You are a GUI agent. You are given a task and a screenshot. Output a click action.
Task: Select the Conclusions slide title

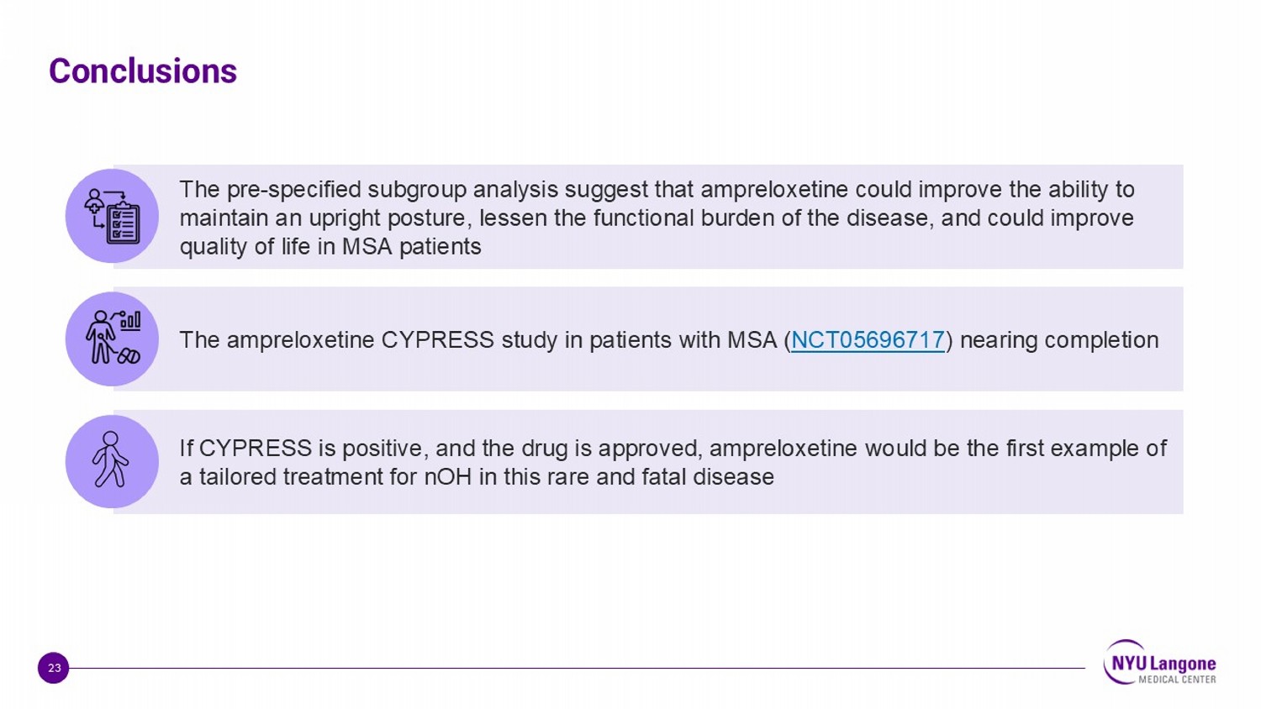pos(143,71)
